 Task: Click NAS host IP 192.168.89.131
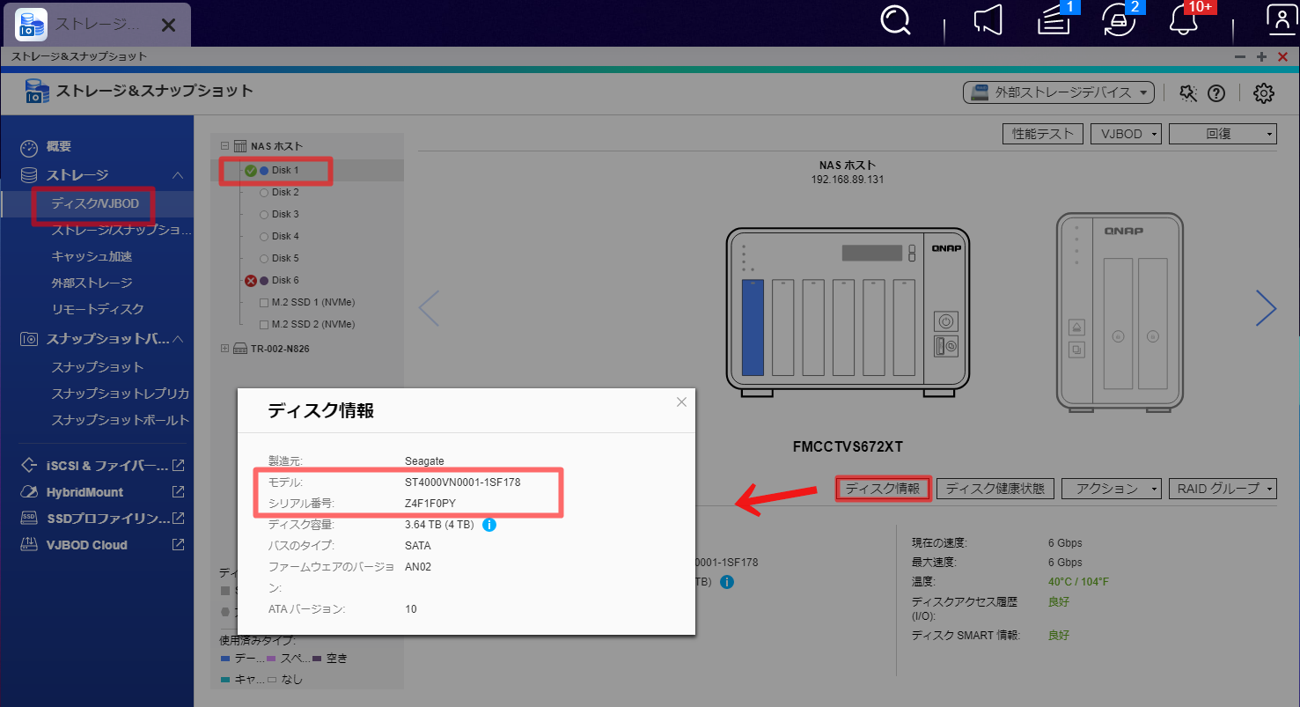point(848,180)
